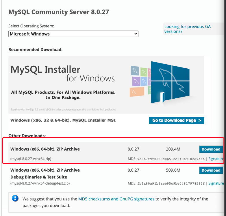This screenshot has width=226, height=216.
Task: Open the Looking for previous GA versions link
Action: pos(187,29)
